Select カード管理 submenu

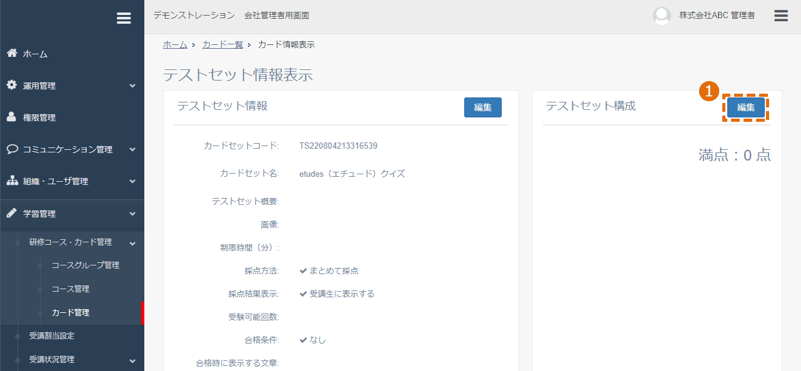click(71, 312)
